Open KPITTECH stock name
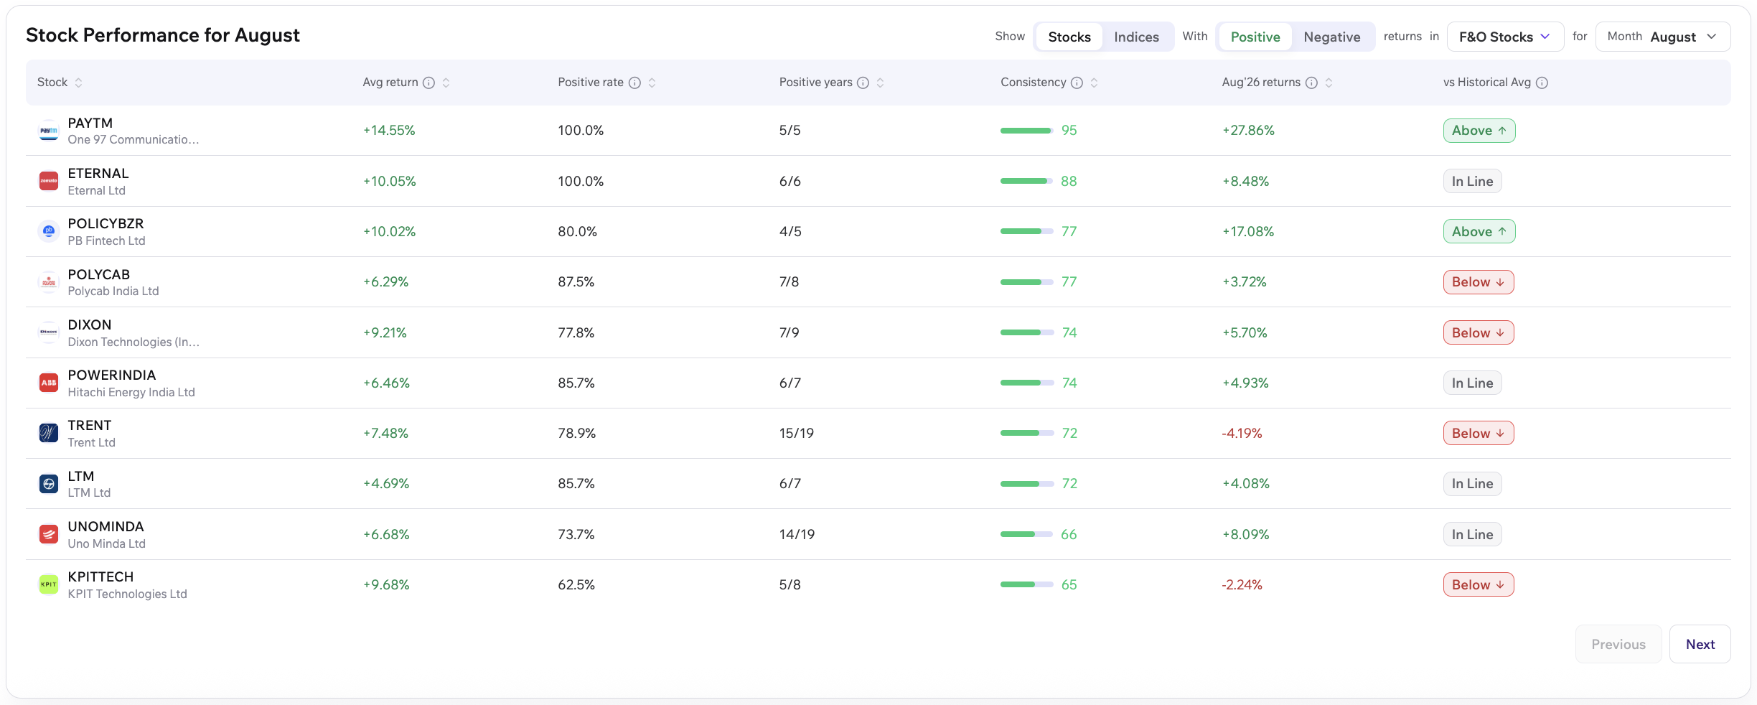 click(100, 576)
